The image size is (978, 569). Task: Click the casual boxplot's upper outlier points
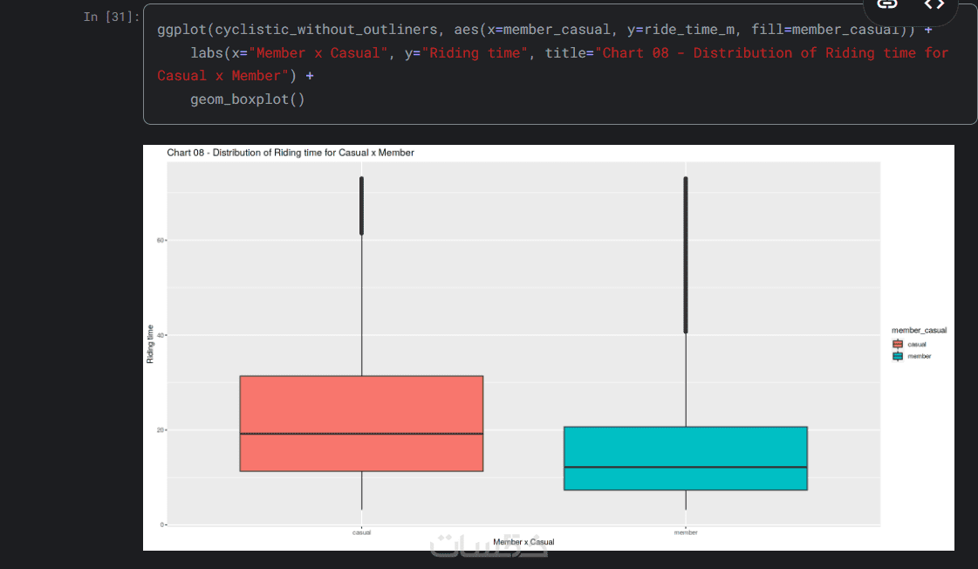tap(361, 206)
